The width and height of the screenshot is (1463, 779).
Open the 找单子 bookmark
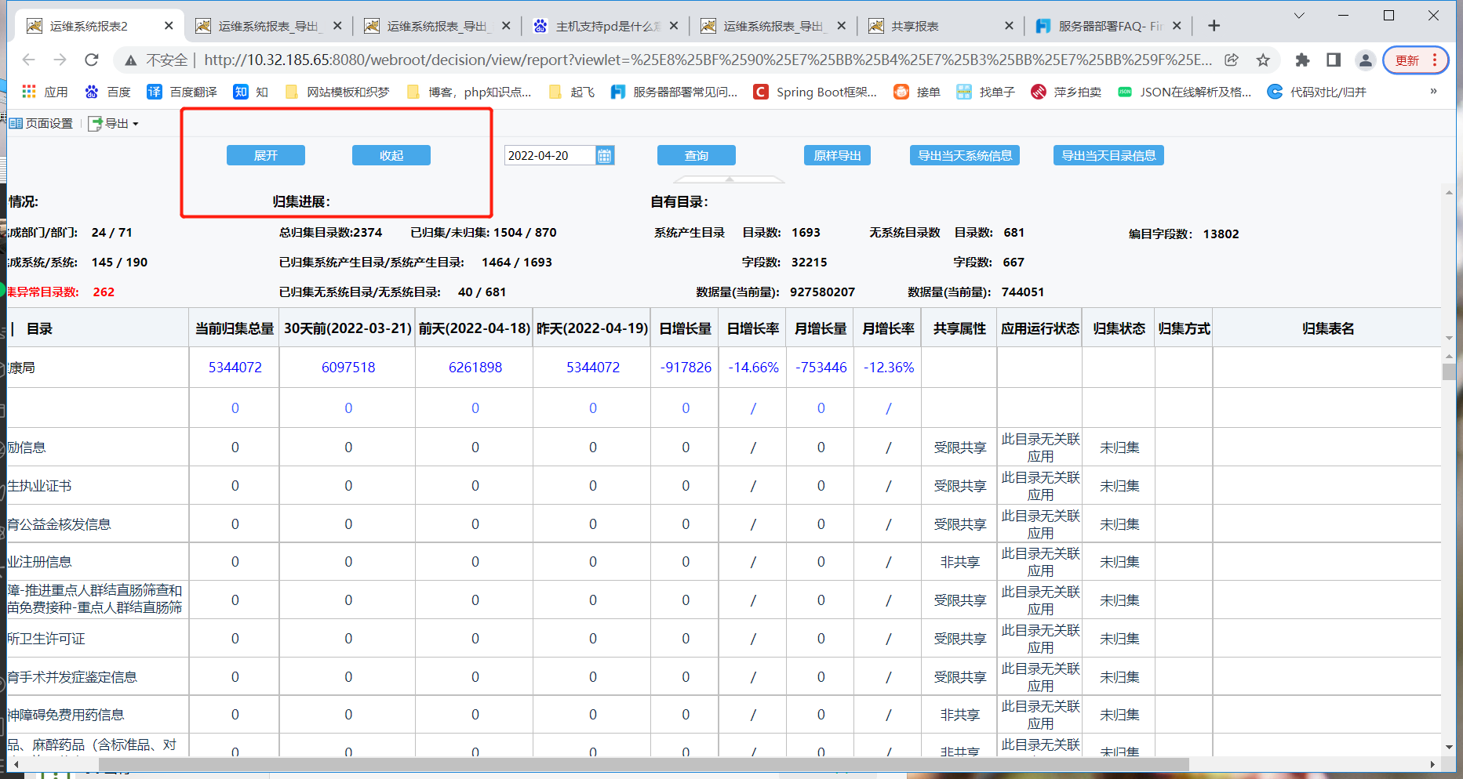click(x=986, y=92)
